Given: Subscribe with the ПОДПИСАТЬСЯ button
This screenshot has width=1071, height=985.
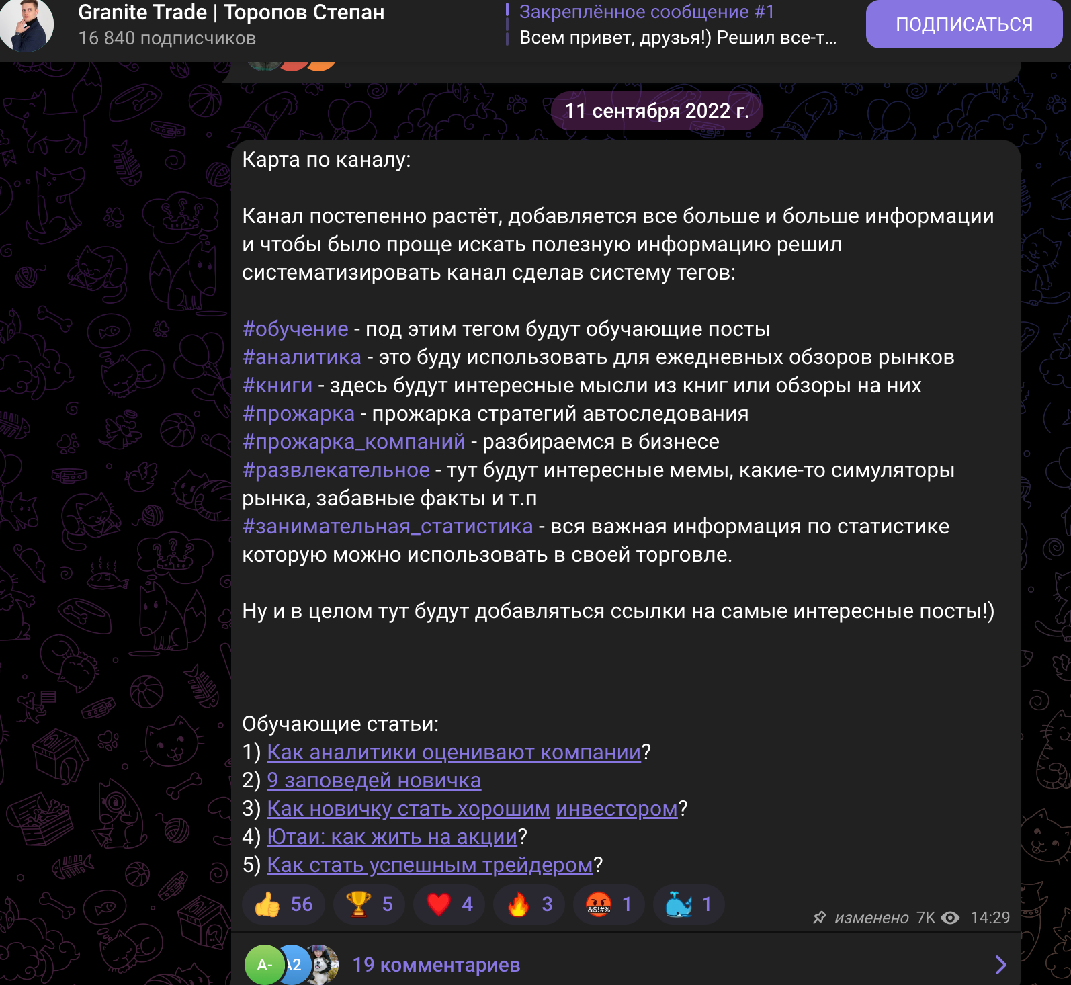Looking at the screenshot, I should pyautogui.click(x=964, y=24).
